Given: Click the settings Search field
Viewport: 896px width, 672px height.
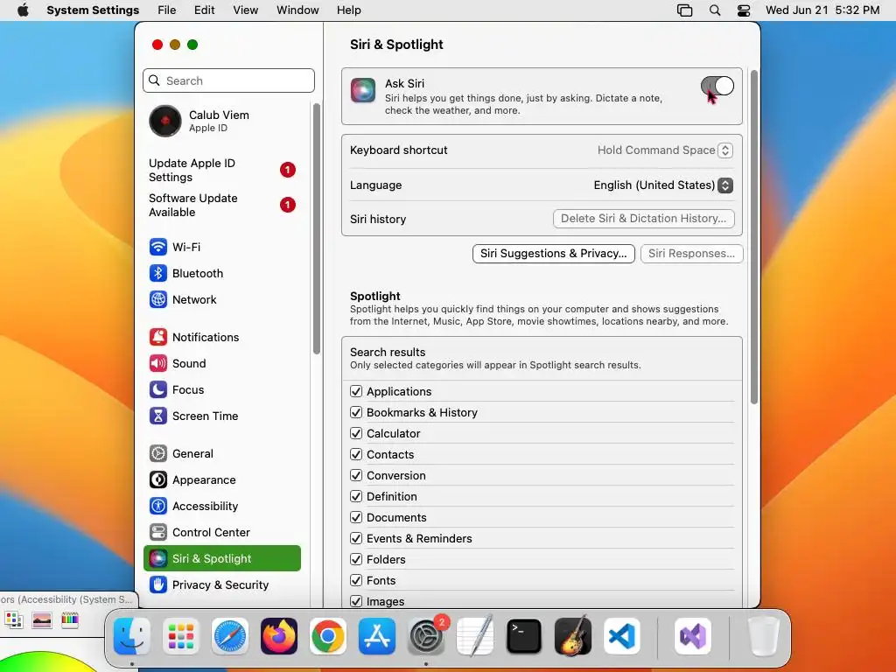Looking at the screenshot, I should [228, 80].
